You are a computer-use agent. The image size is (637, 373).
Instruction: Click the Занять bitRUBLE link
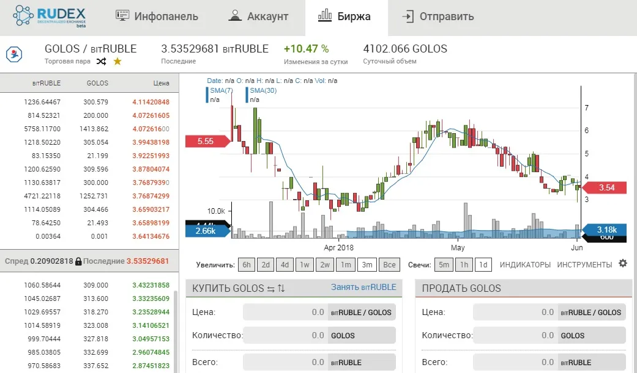tap(363, 287)
